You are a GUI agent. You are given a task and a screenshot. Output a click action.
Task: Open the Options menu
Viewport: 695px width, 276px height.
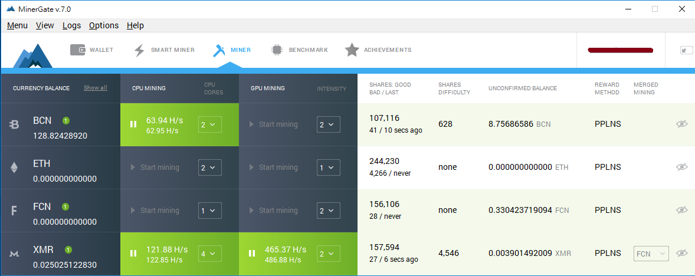point(104,26)
